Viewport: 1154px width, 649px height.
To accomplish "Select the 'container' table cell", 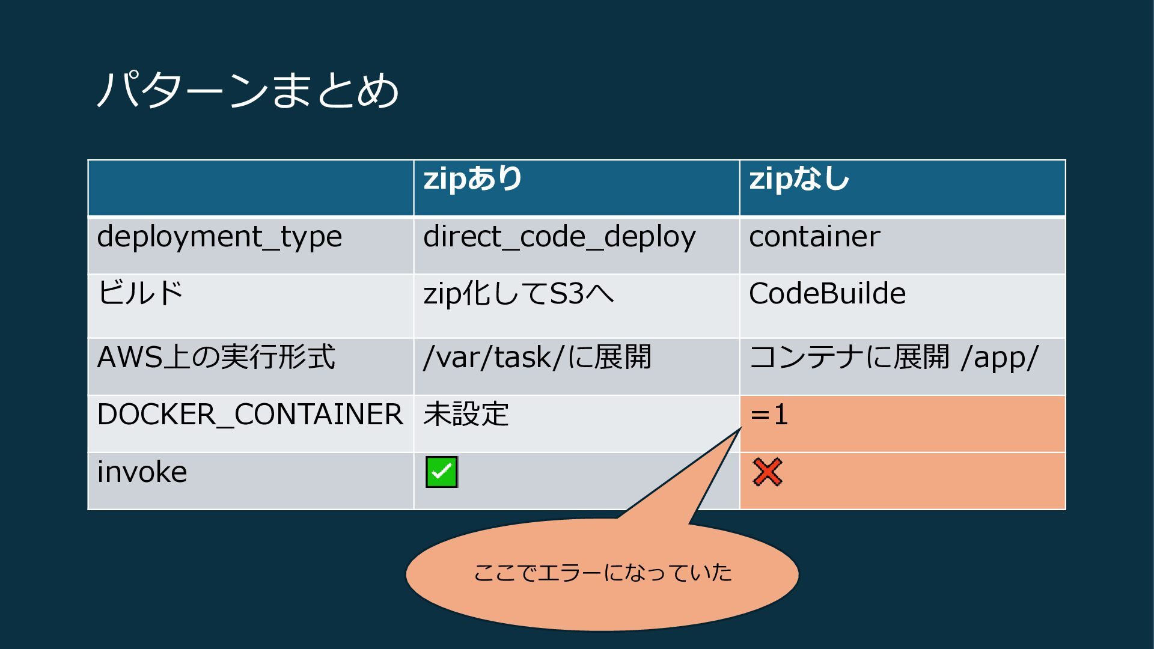I will [x=814, y=237].
